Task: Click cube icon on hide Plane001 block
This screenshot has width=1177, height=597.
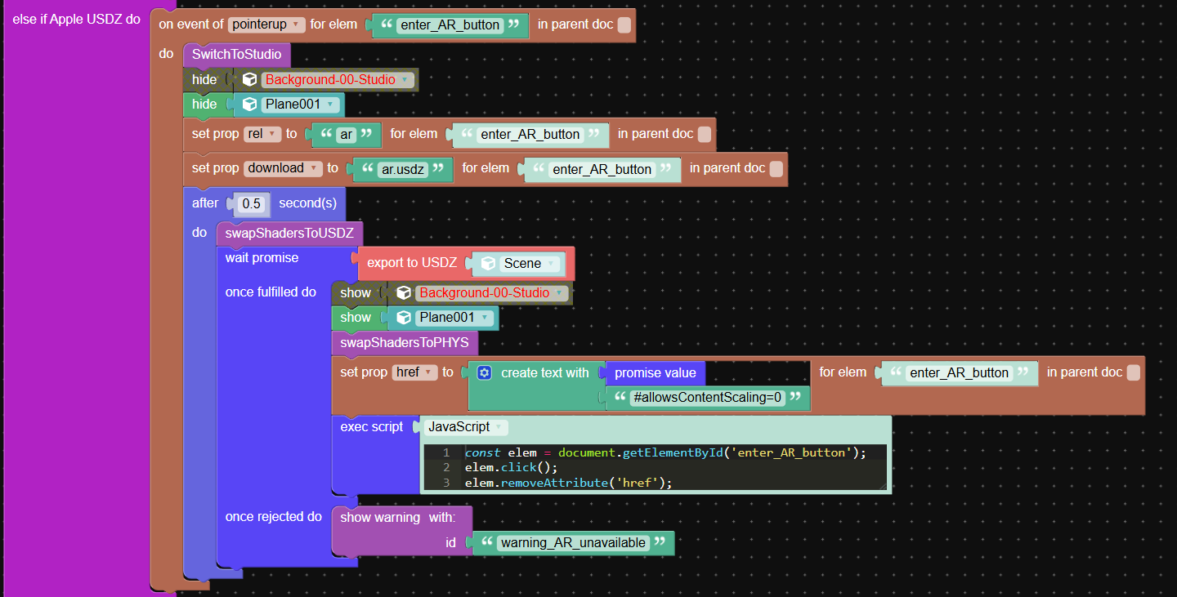Action: pyautogui.click(x=250, y=105)
